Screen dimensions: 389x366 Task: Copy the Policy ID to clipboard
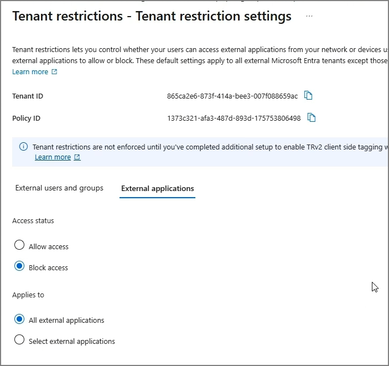312,117
